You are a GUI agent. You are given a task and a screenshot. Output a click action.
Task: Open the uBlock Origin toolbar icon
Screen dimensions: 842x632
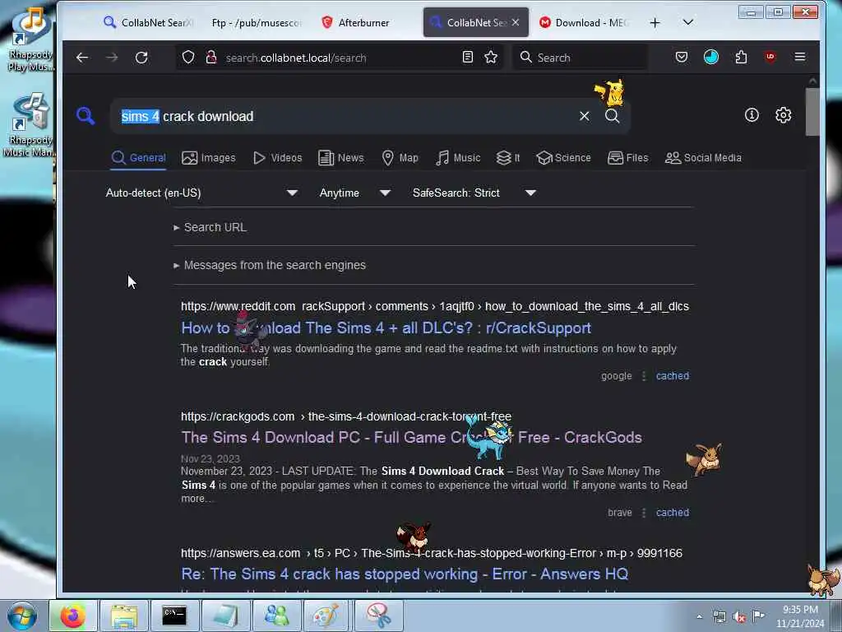coord(770,57)
